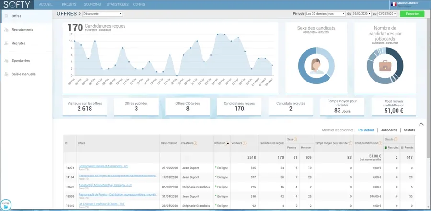Screen dimensions: 431x211
Task: Open the Période 'Les 30 derniers jours' dropdown
Action: click(x=327, y=14)
